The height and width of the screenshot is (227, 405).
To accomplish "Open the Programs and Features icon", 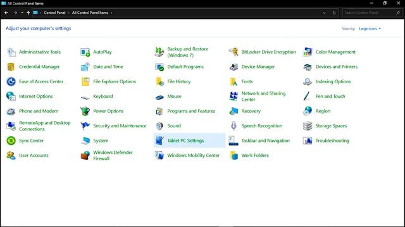I will coord(159,111).
